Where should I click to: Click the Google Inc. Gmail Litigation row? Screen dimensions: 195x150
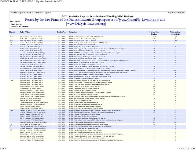[97, 100]
